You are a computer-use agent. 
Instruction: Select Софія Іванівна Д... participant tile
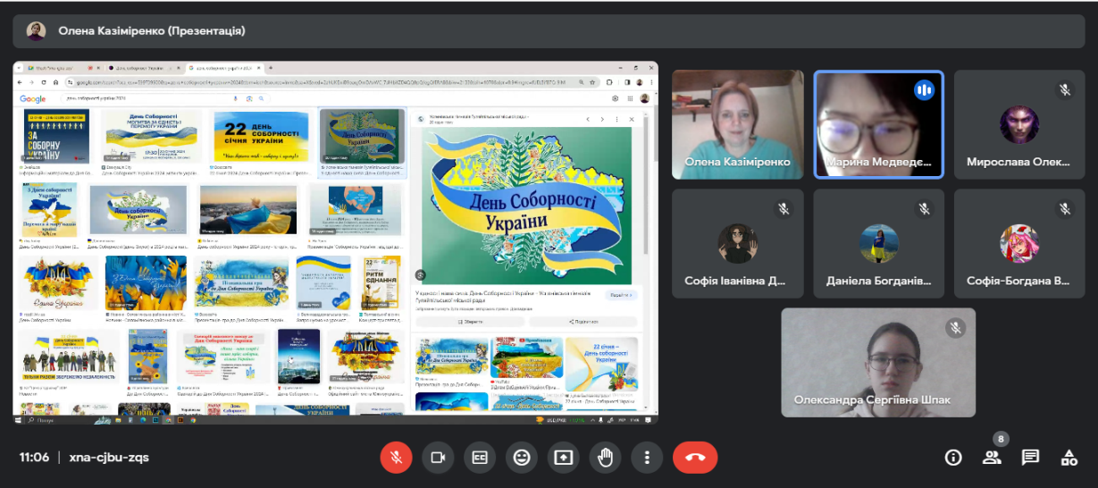[x=738, y=243]
